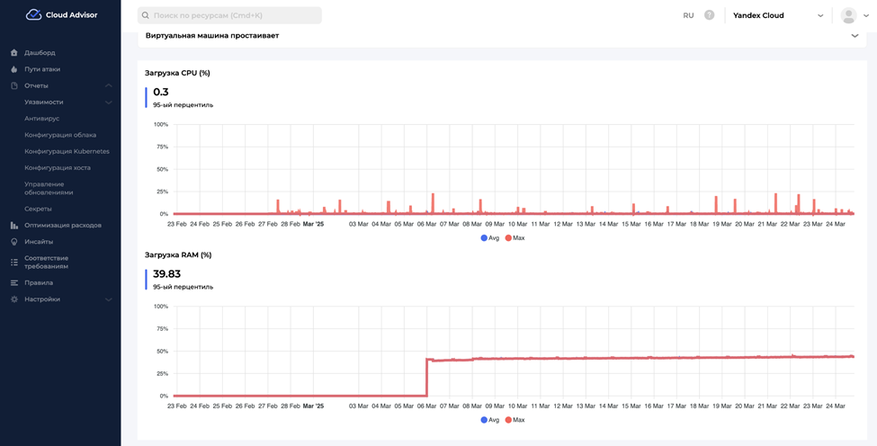Collapse the Виртуальная машина простаивает panel

(855, 36)
